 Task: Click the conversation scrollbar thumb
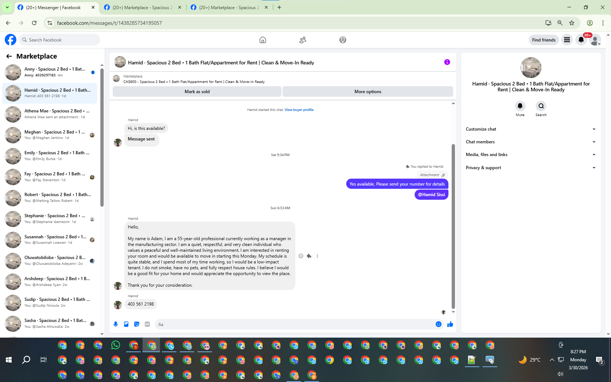pyautogui.click(x=453, y=226)
